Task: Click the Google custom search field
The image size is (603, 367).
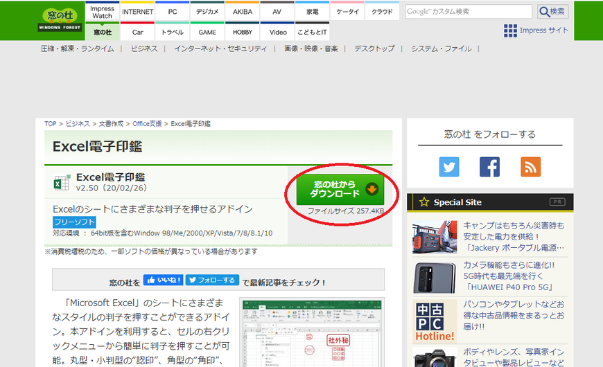Action: [x=469, y=12]
